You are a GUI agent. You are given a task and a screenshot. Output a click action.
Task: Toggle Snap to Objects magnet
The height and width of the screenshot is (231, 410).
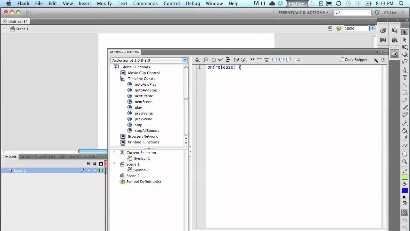pos(405,212)
